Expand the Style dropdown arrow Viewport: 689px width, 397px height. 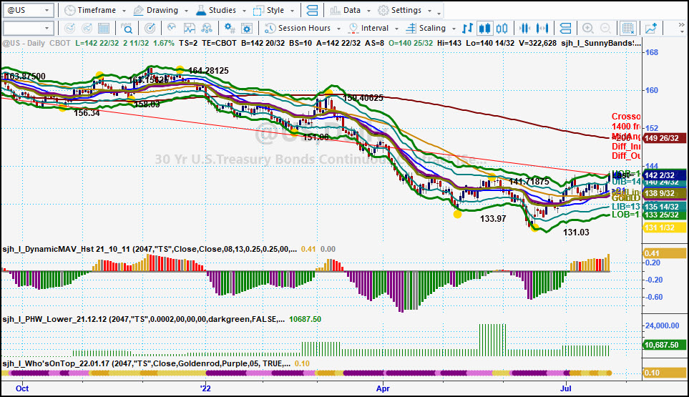pos(292,11)
